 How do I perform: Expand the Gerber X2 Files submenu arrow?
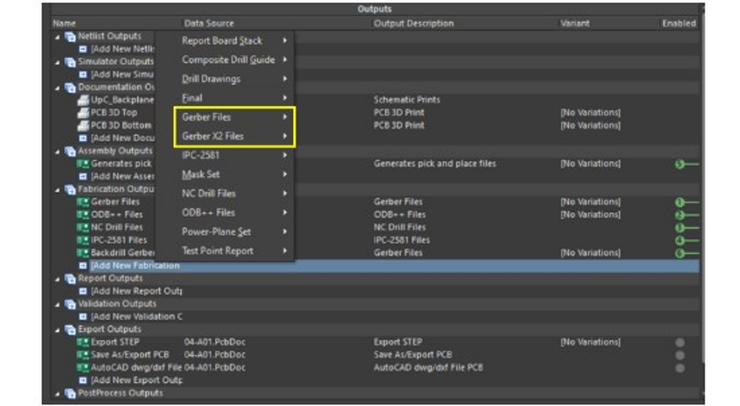tap(285, 136)
